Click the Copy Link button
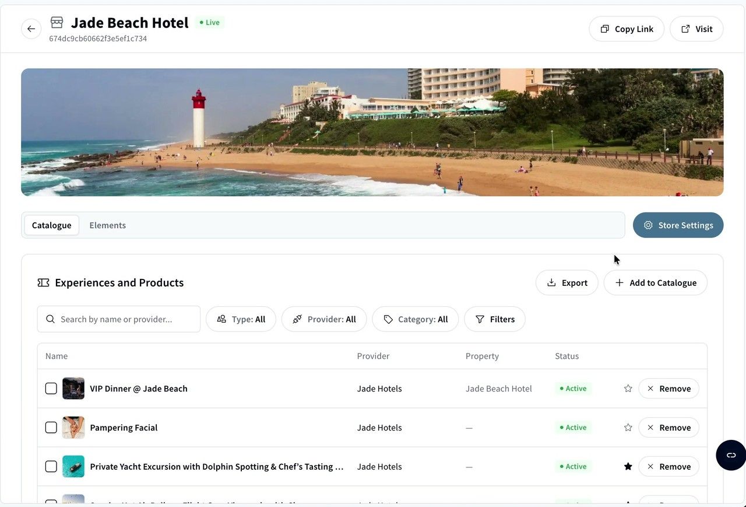This screenshot has height=507, width=746. coord(627,29)
